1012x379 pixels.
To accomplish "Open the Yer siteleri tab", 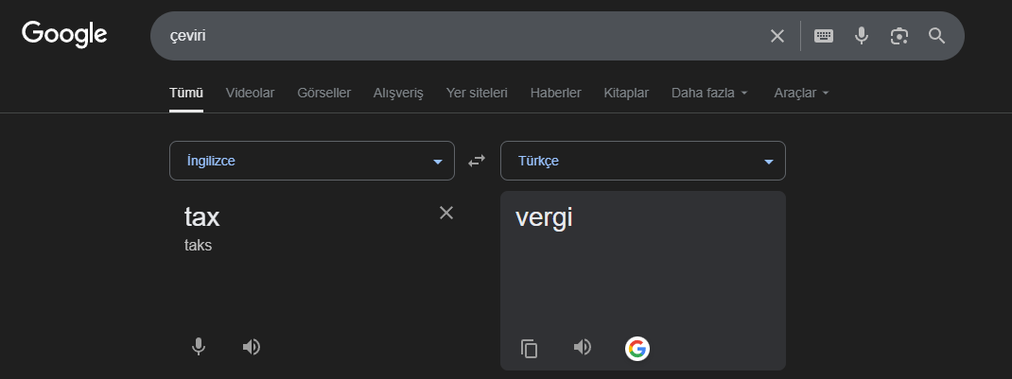I will pyautogui.click(x=477, y=93).
